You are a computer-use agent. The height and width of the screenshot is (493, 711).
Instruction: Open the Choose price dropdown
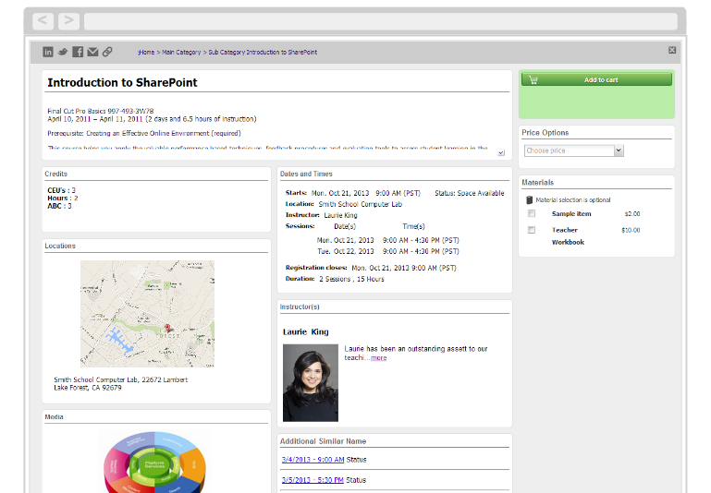tap(573, 150)
